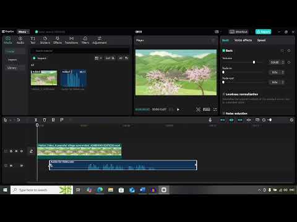Image resolution: width=297 pixels, height=222 pixels.
Task: Adjust the Volume slider handle
Action: pos(254,62)
